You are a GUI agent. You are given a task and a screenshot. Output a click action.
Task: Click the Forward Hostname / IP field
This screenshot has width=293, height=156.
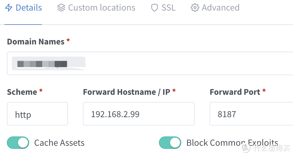pos(138,114)
